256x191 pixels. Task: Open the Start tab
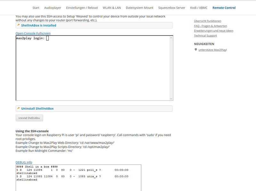click(36, 8)
